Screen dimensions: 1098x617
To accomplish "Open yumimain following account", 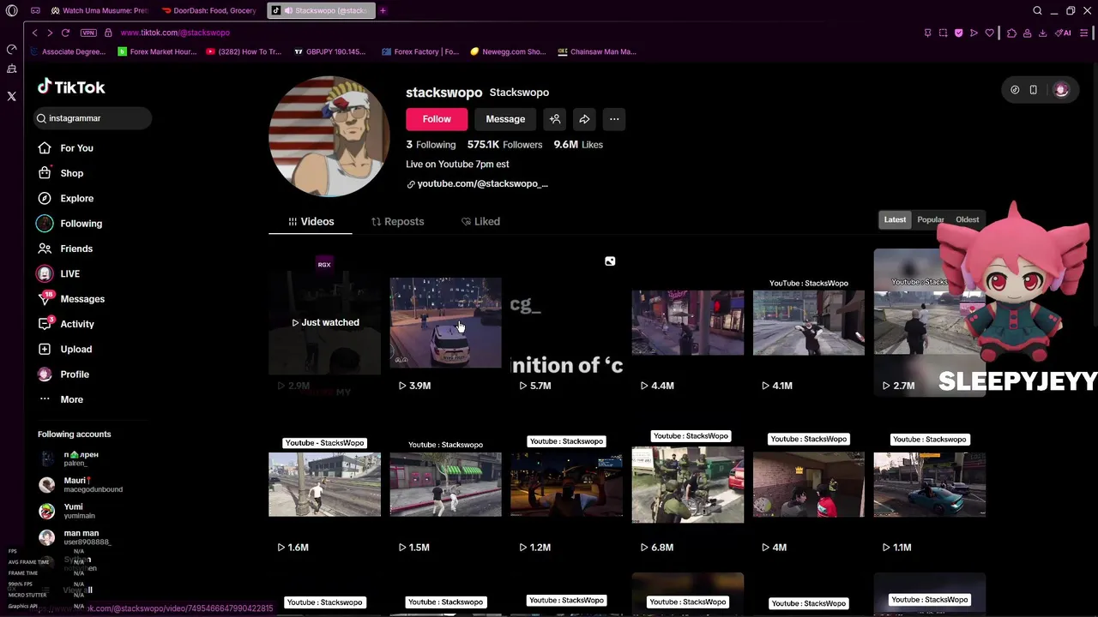I will point(68,511).
